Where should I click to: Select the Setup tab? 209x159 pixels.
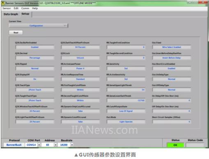(25, 14)
